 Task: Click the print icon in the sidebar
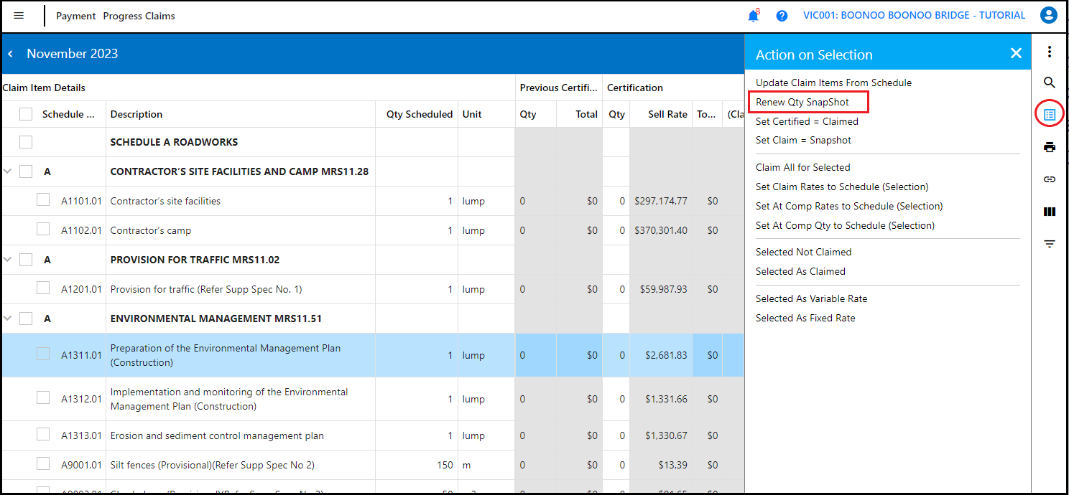tap(1050, 147)
